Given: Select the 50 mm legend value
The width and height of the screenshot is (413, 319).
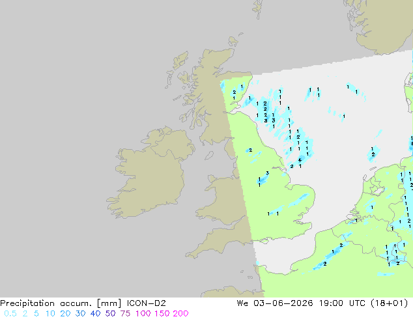Looking at the screenshot, I should [x=110, y=314].
